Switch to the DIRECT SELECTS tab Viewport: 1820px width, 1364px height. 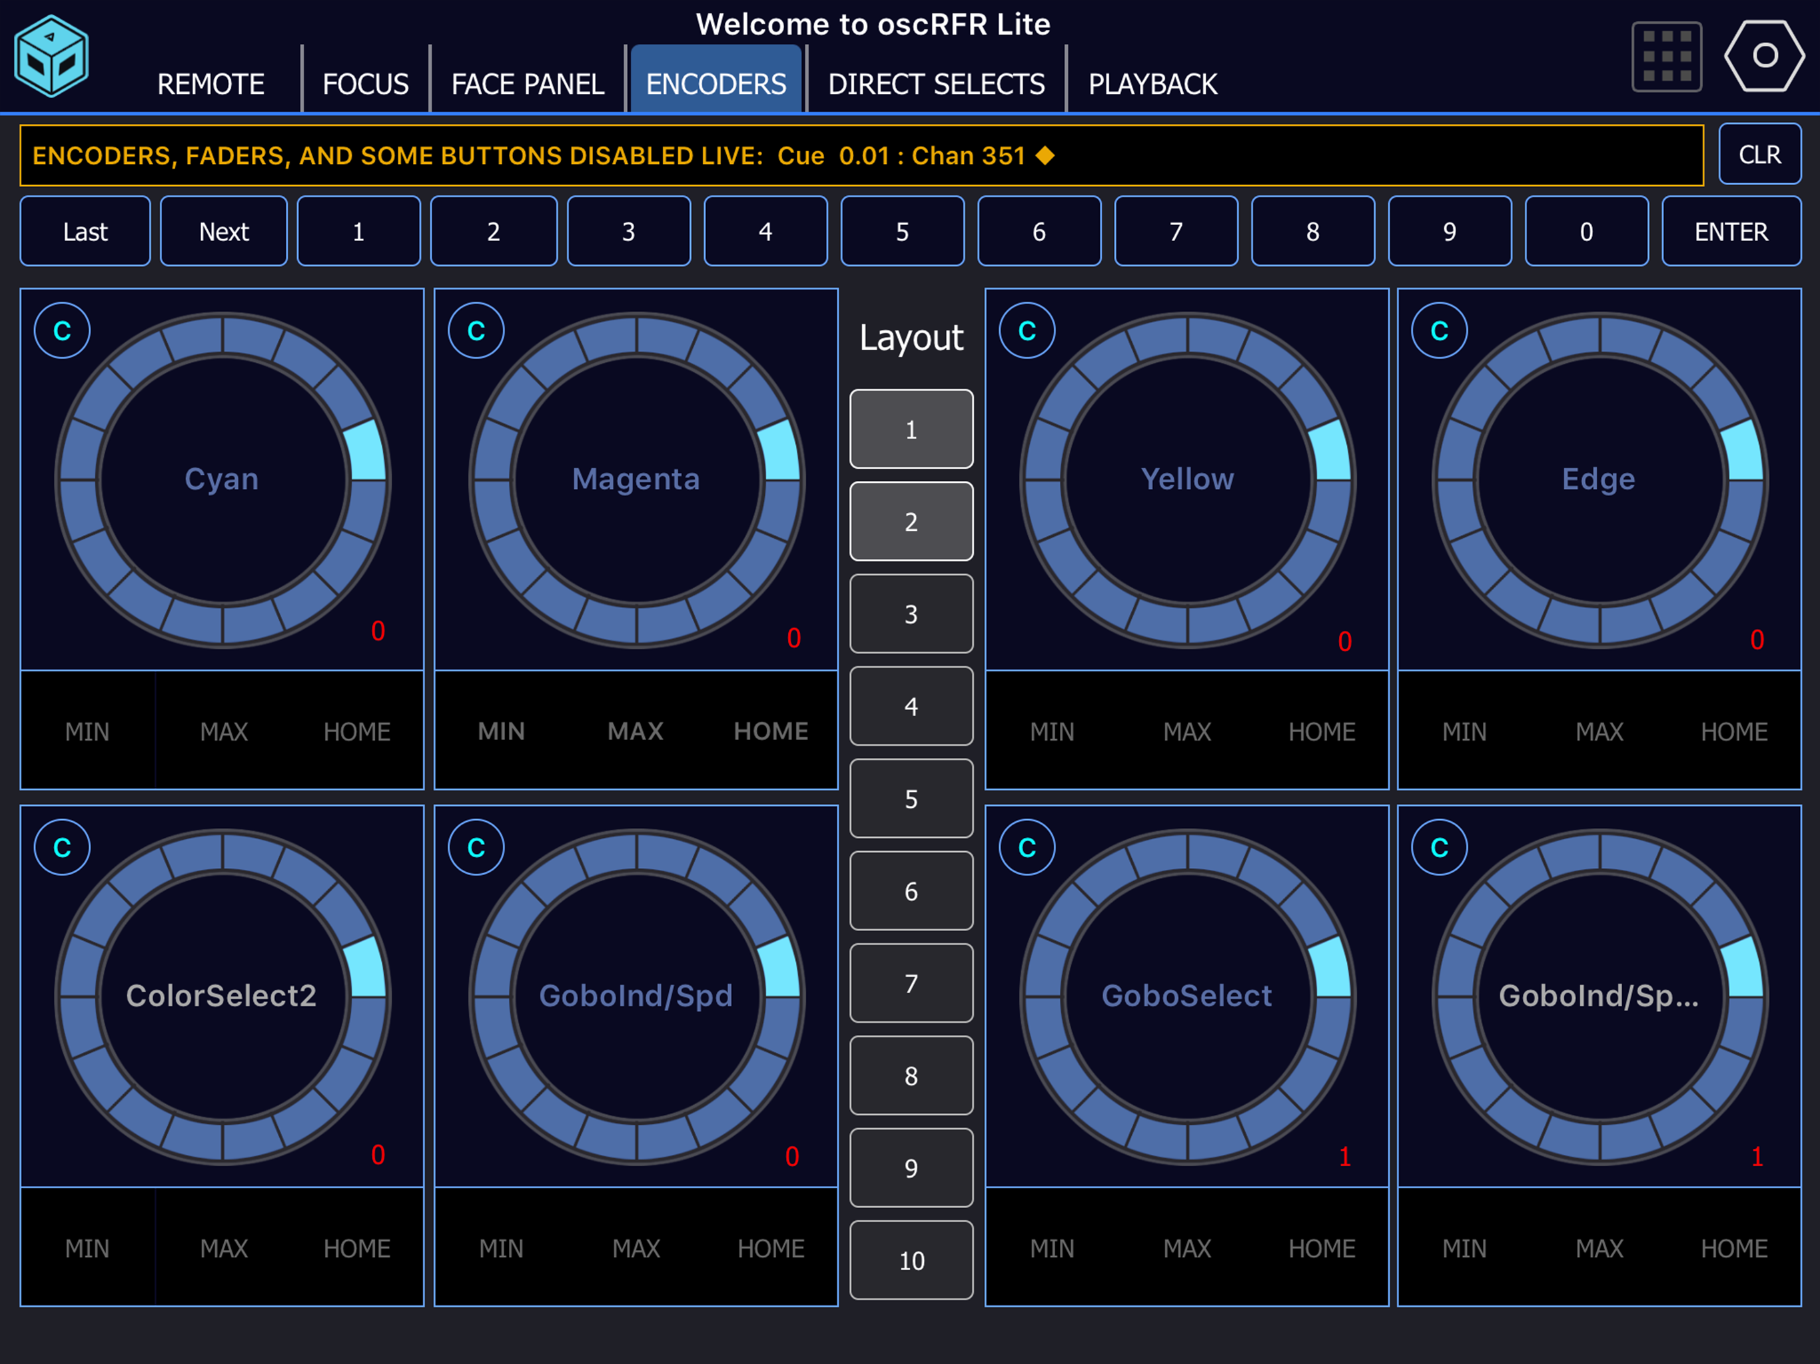pos(935,84)
